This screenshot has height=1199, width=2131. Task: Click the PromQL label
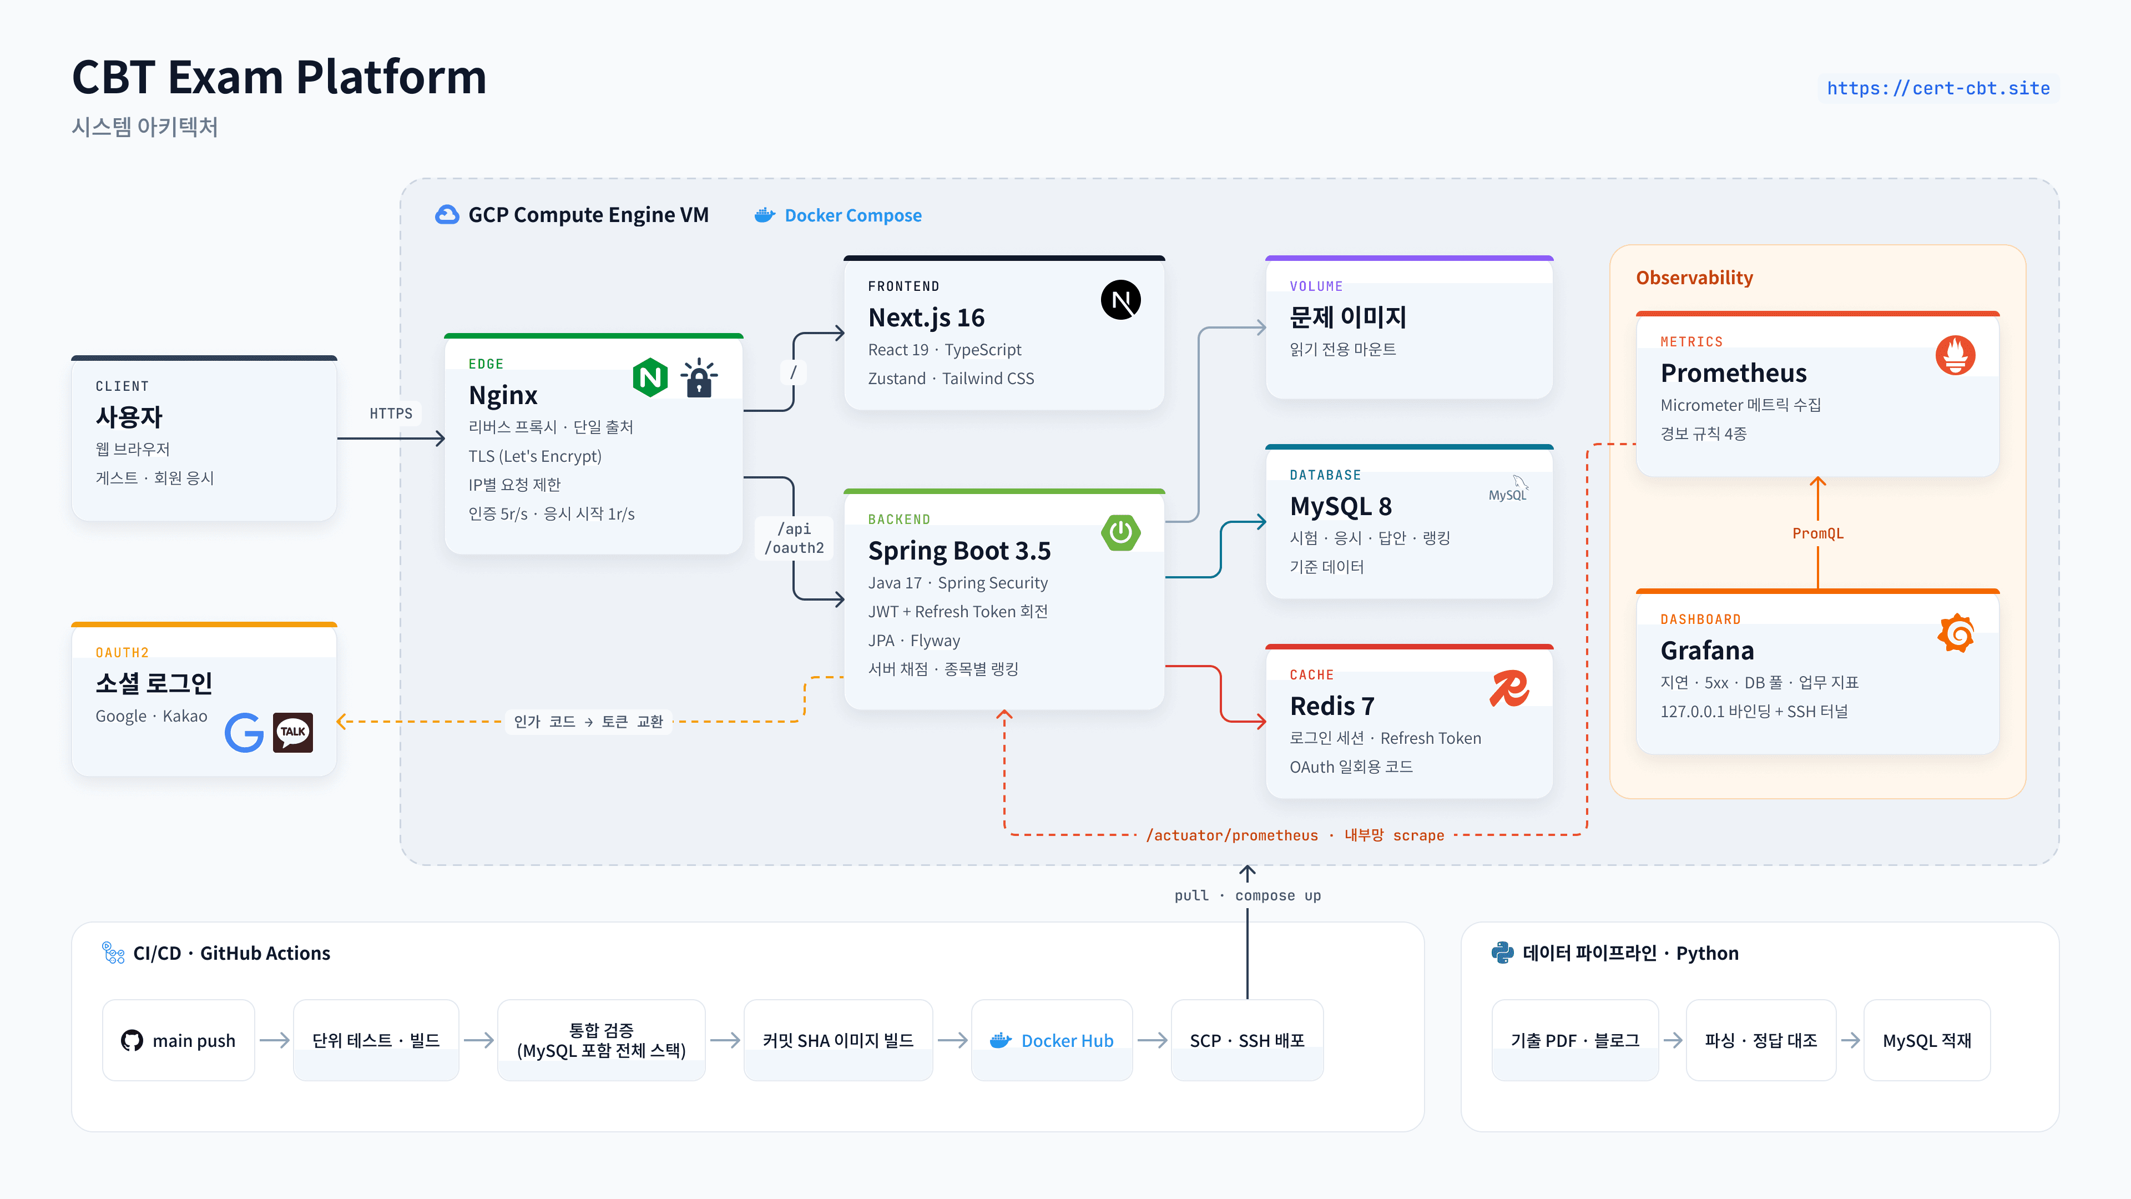pos(1817,533)
